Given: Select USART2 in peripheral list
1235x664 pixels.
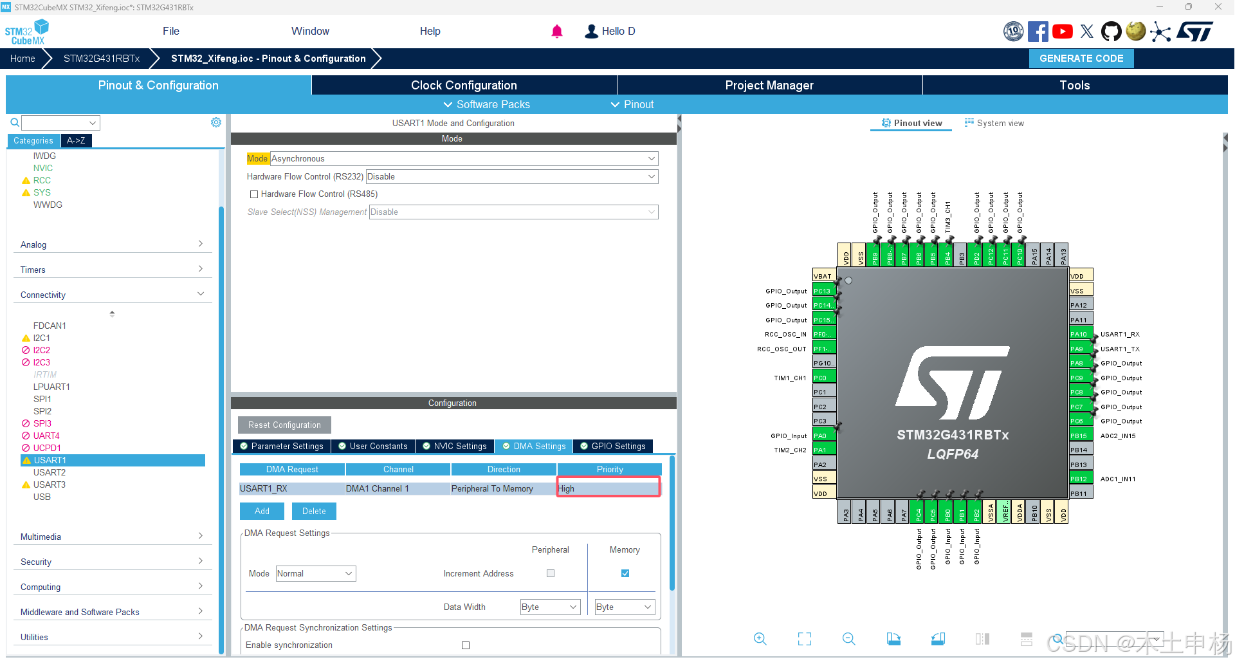Looking at the screenshot, I should [50, 472].
